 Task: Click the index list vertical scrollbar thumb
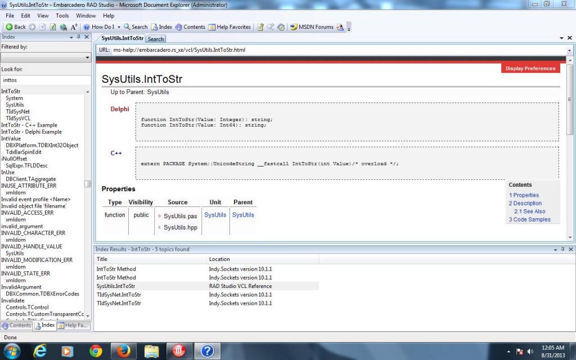pos(87,184)
